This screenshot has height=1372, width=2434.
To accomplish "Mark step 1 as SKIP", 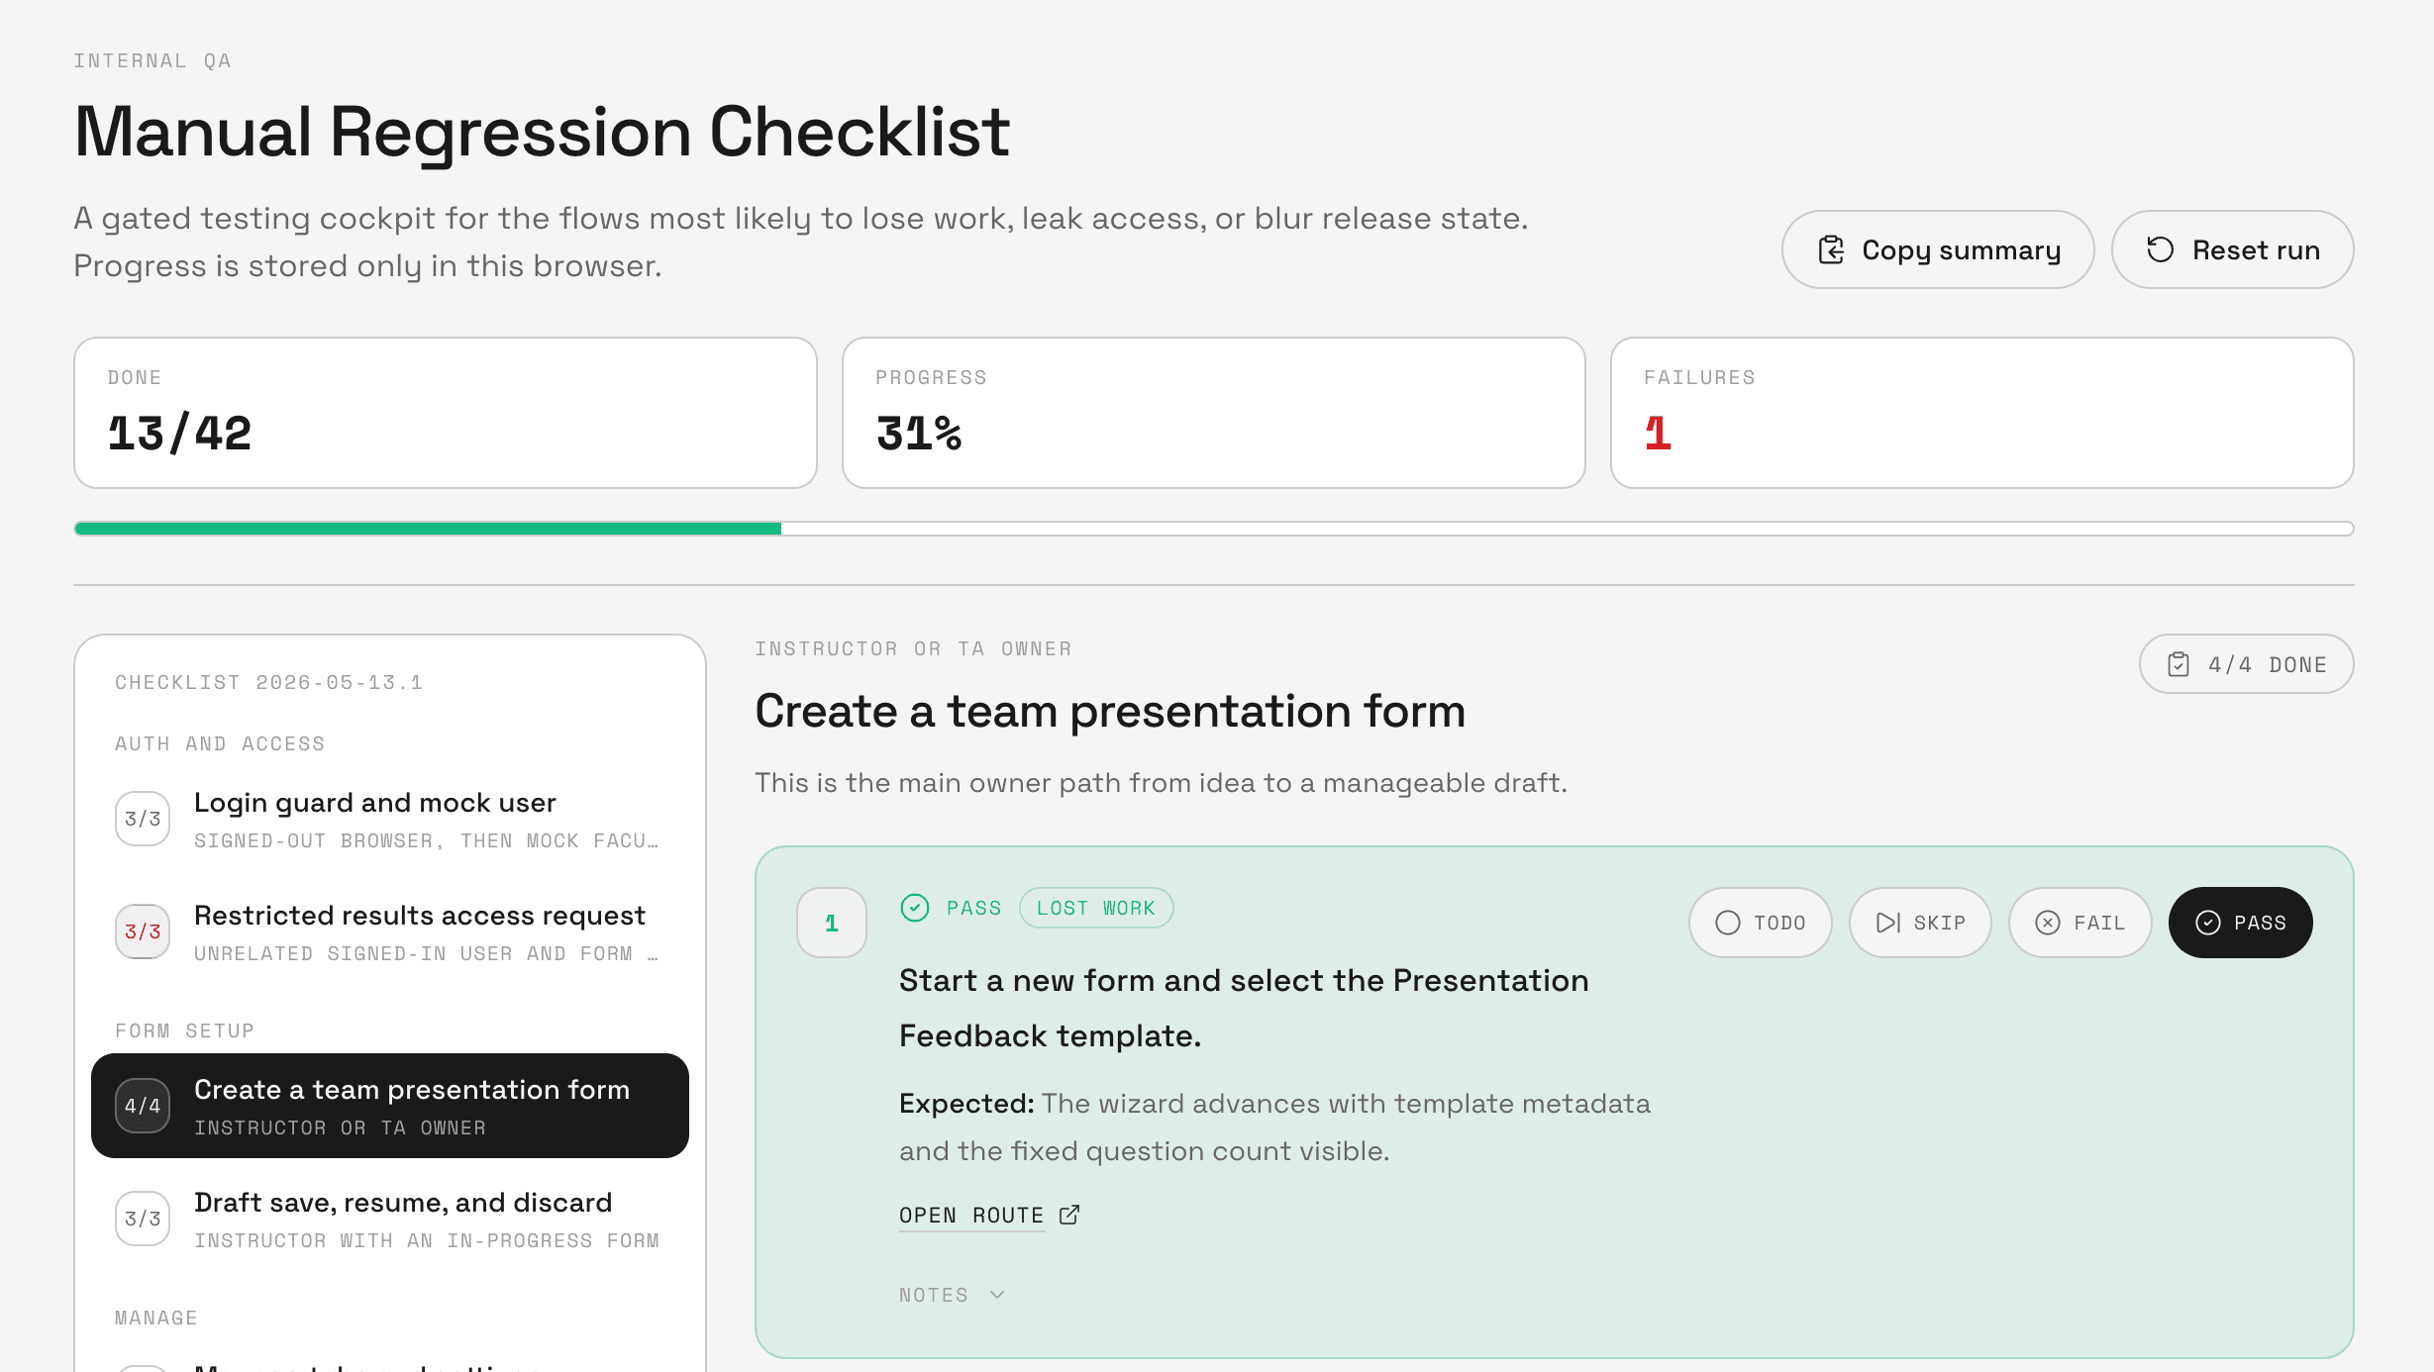I will pos(1920,923).
